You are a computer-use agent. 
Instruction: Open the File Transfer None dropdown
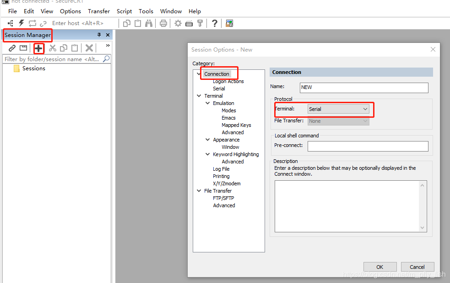click(338, 121)
